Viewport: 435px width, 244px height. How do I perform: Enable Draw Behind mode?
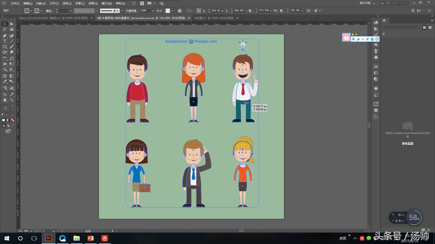tap(8, 126)
